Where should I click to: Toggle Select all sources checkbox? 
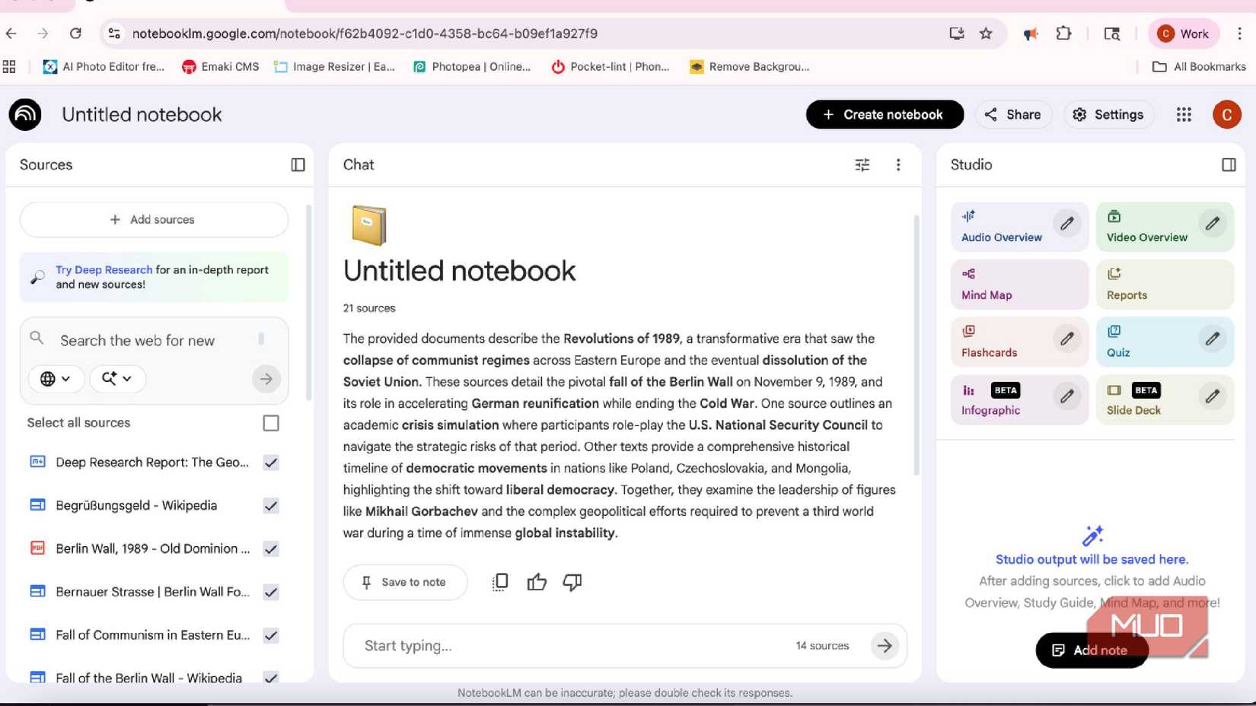[x=271, y=423]
